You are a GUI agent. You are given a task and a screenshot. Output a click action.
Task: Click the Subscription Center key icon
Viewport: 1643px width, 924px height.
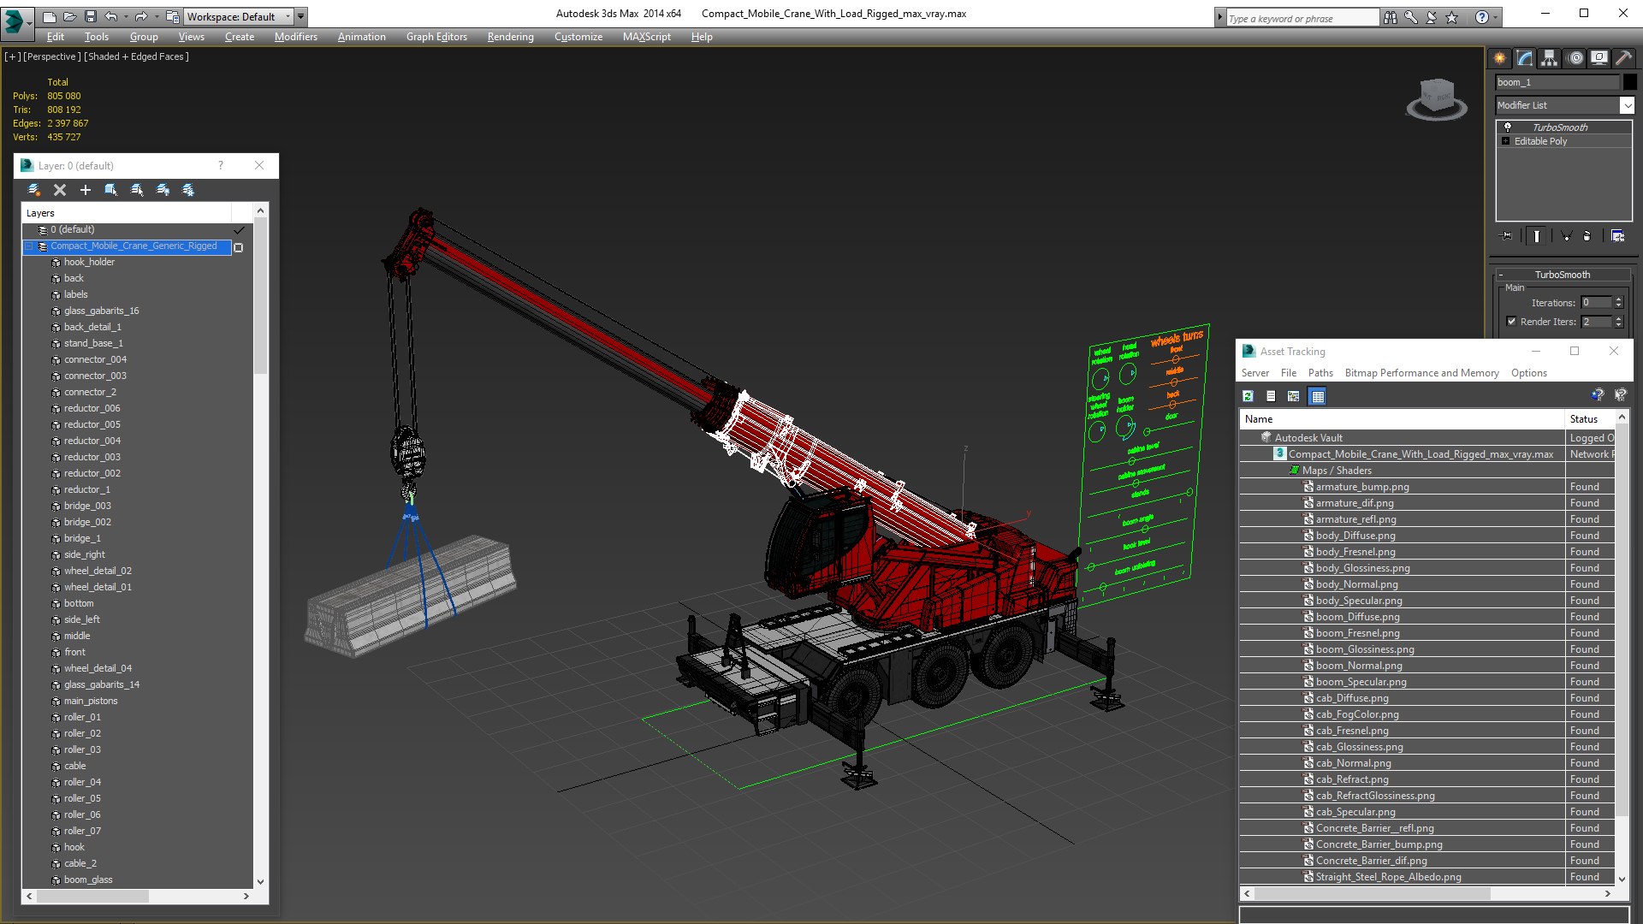(1411, 17)
